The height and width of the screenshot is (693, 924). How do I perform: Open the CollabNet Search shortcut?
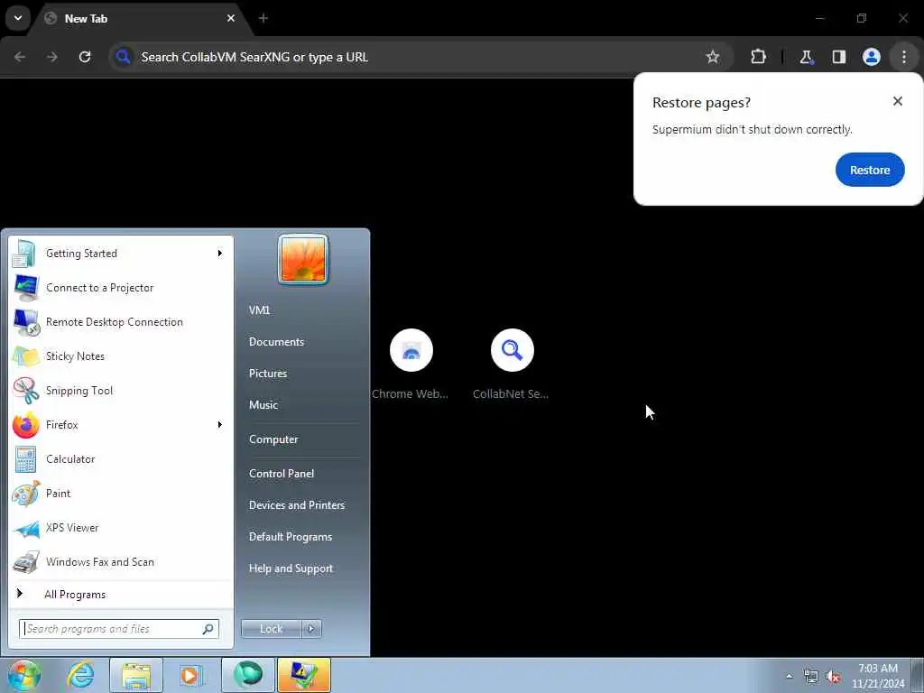pos(512,365)
